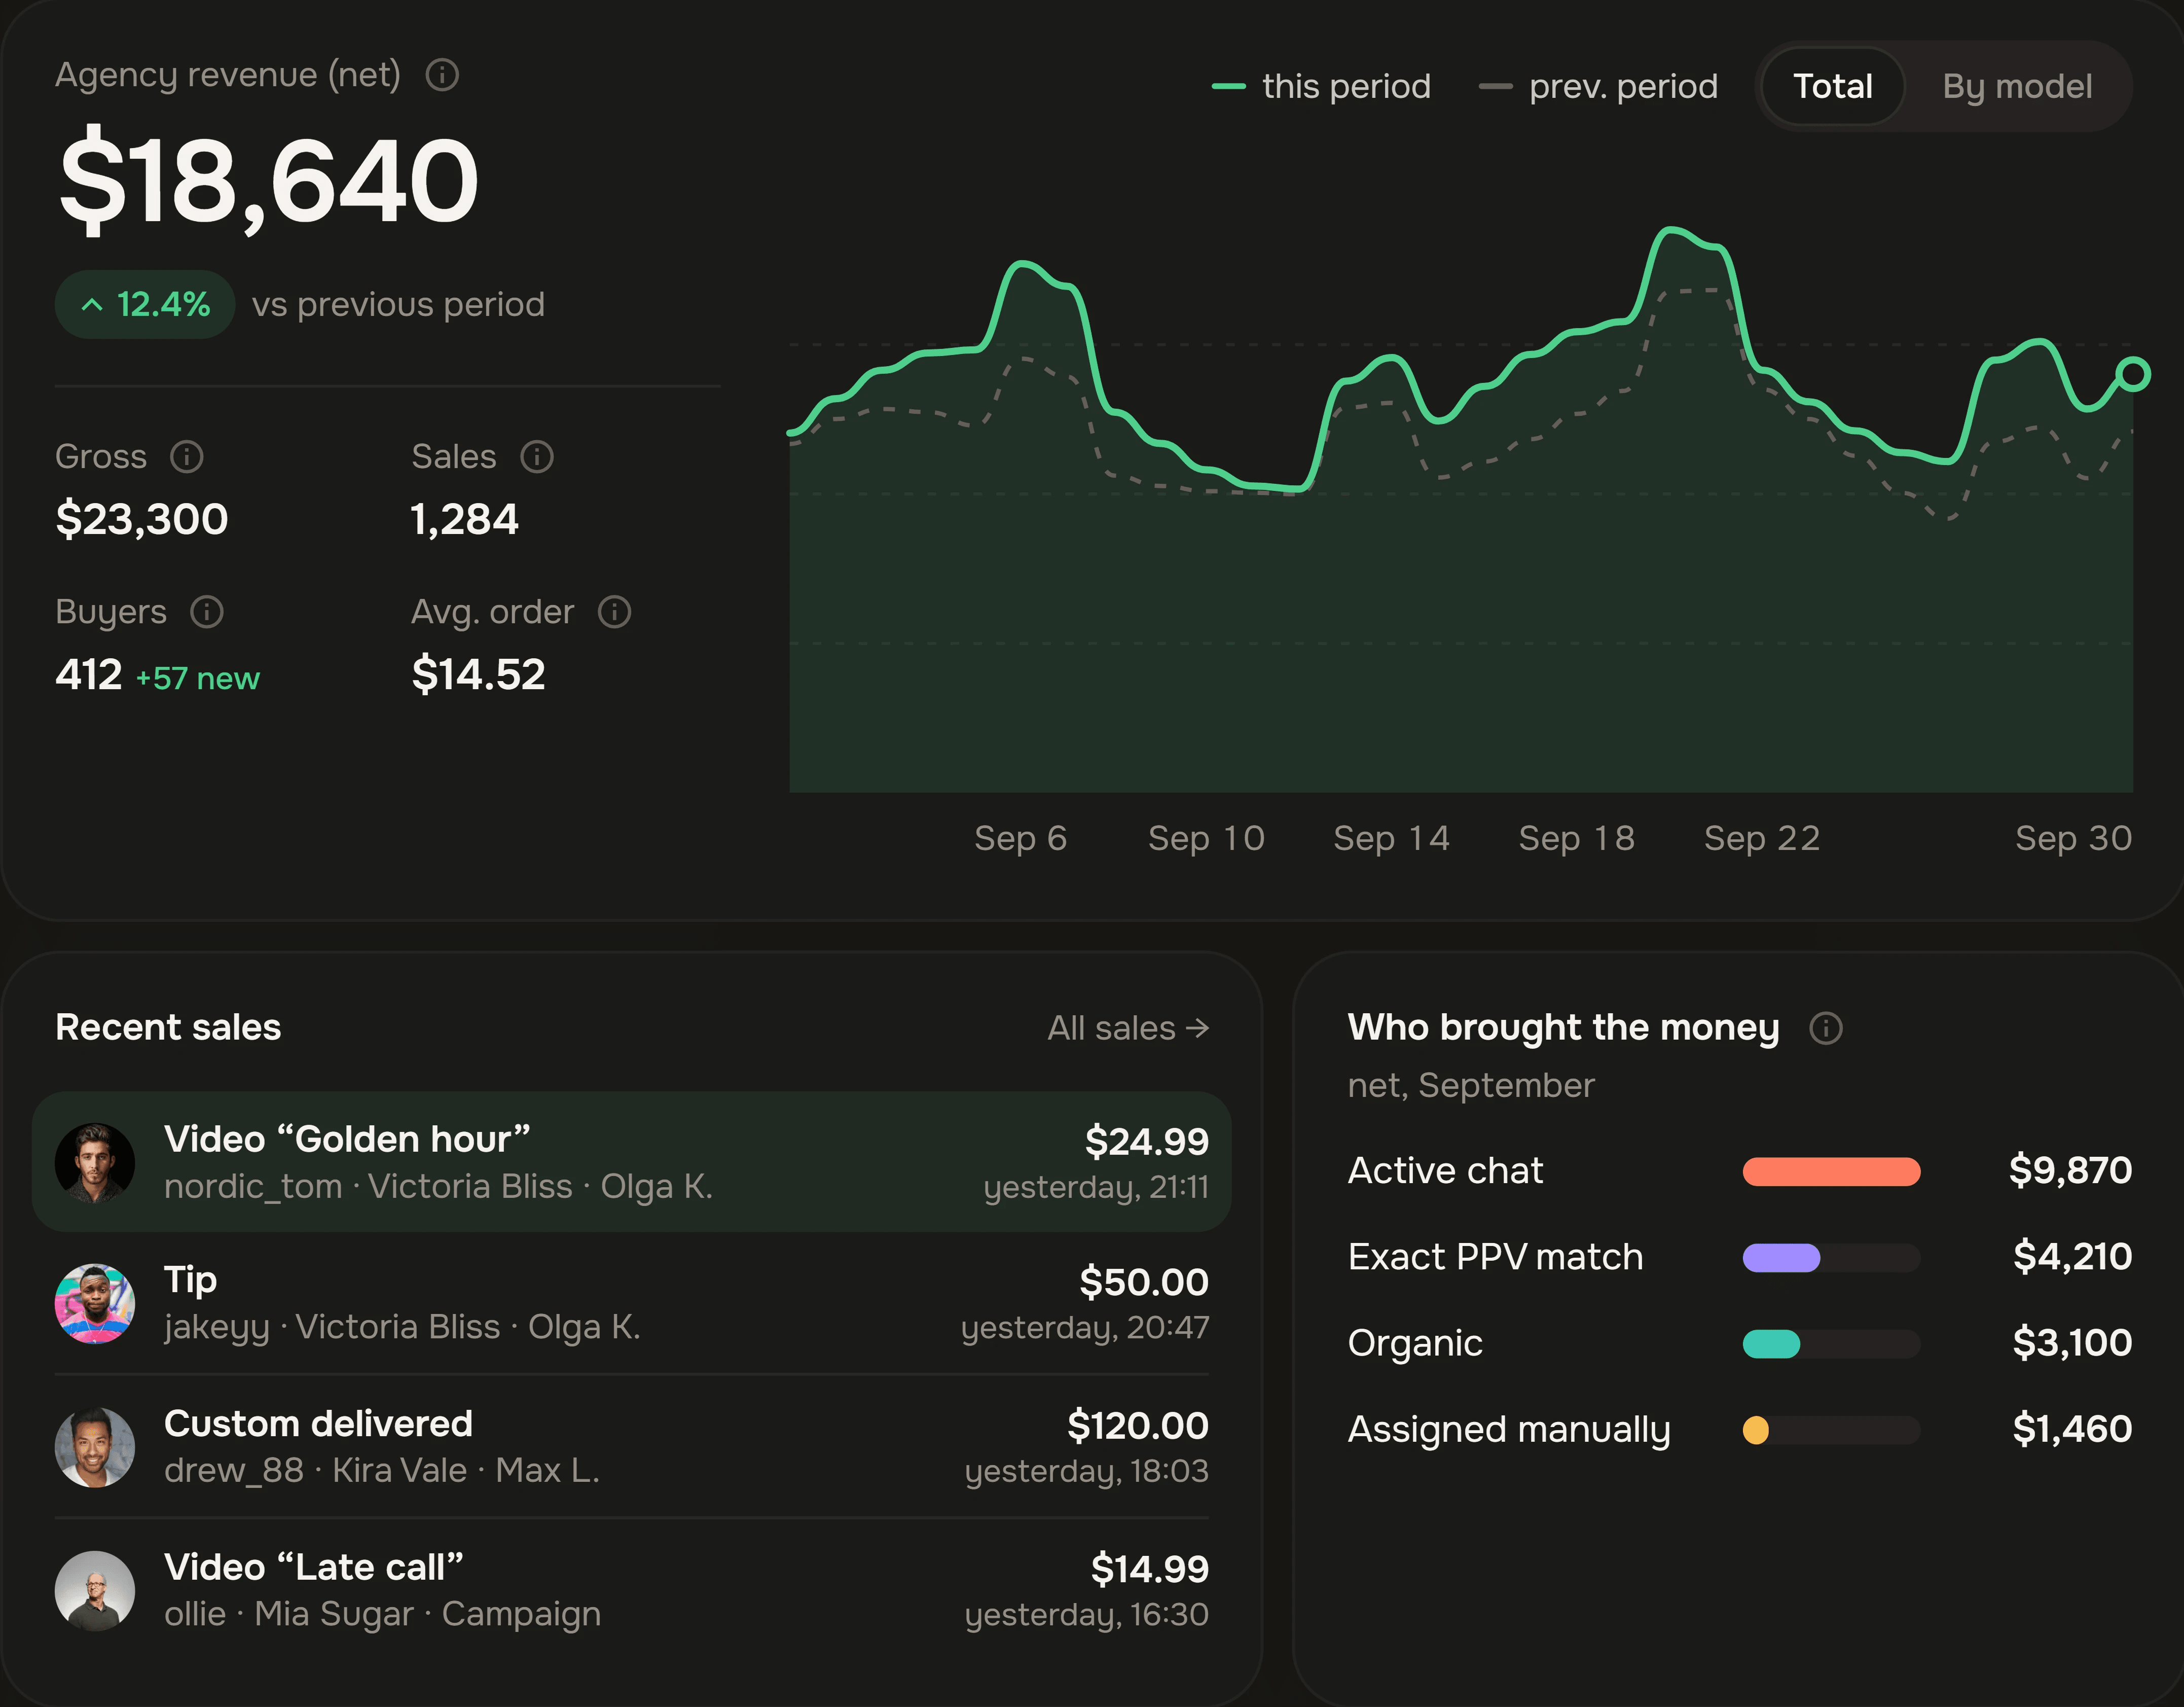
Task: Click the $23,300 gross value
Action: point(142,519)
